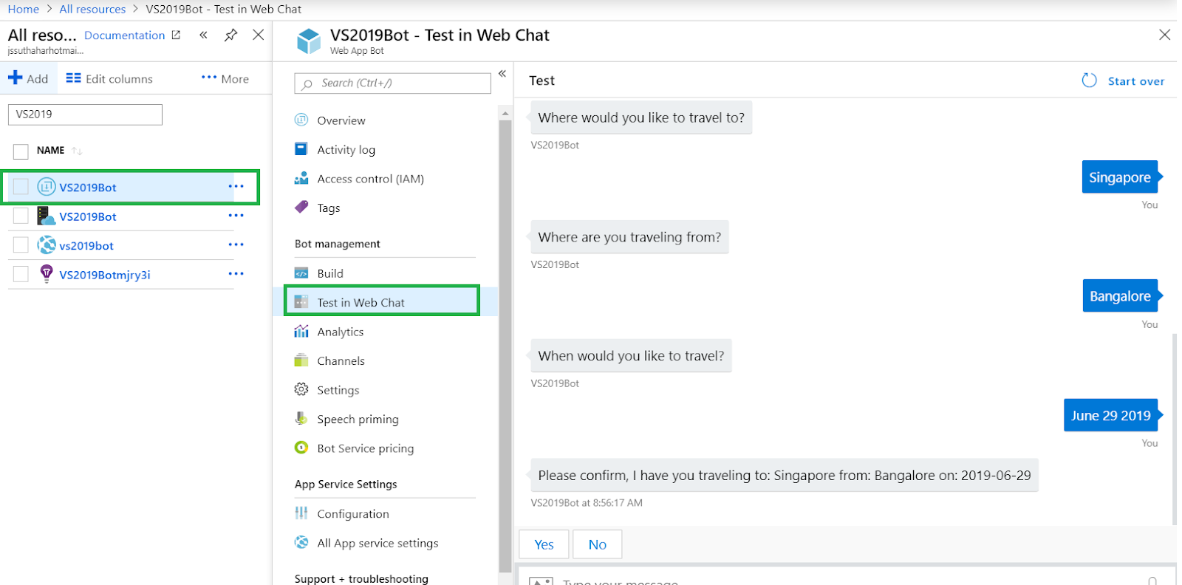Click the Build icon
The image size is (1182, 585).
tap(301, 273)
